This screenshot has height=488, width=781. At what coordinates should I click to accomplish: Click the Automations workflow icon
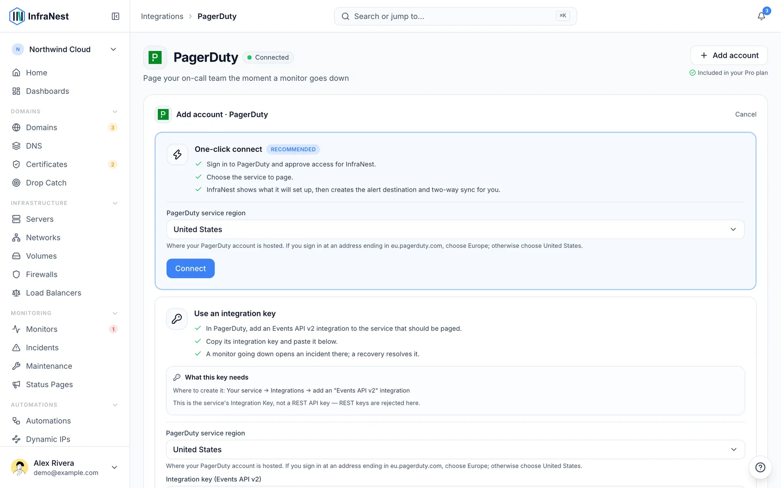click(x=16, y=421)
